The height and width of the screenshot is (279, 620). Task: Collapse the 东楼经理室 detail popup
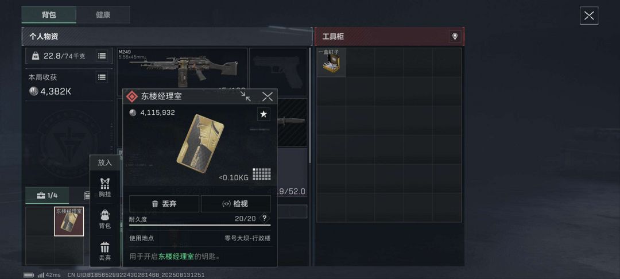click(246, 96)
